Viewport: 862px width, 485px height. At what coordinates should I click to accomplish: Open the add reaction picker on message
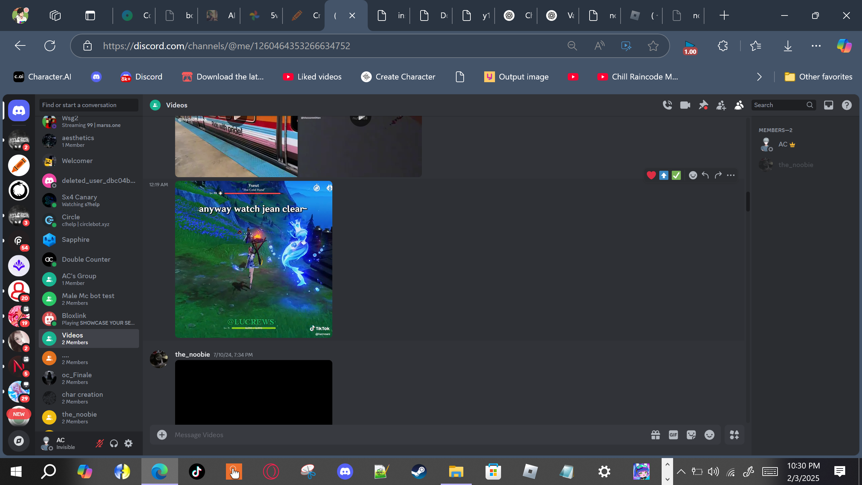click(693, 175)
